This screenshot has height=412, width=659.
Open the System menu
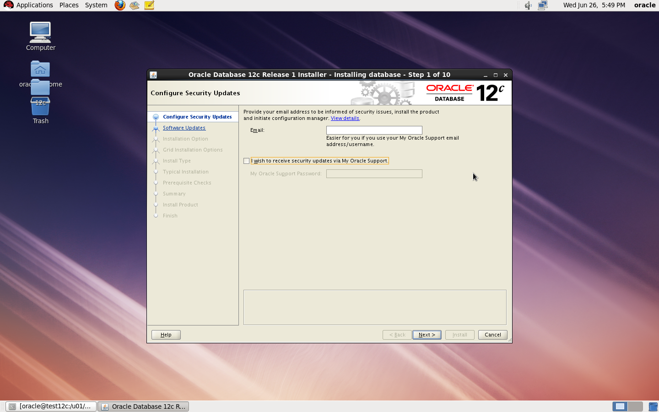tap(96, 5)
